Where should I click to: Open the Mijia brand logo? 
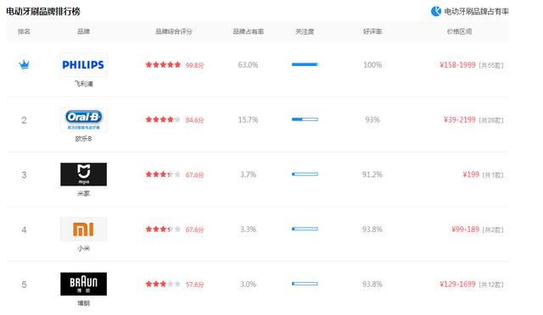tap(83, 174)
